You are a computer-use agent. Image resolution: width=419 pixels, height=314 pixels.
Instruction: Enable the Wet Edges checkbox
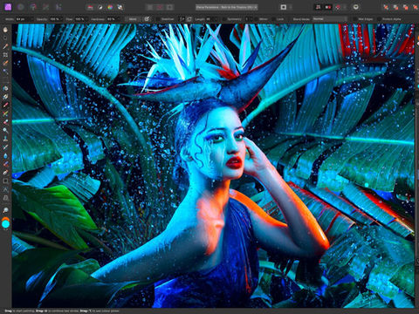click(354, 19)
